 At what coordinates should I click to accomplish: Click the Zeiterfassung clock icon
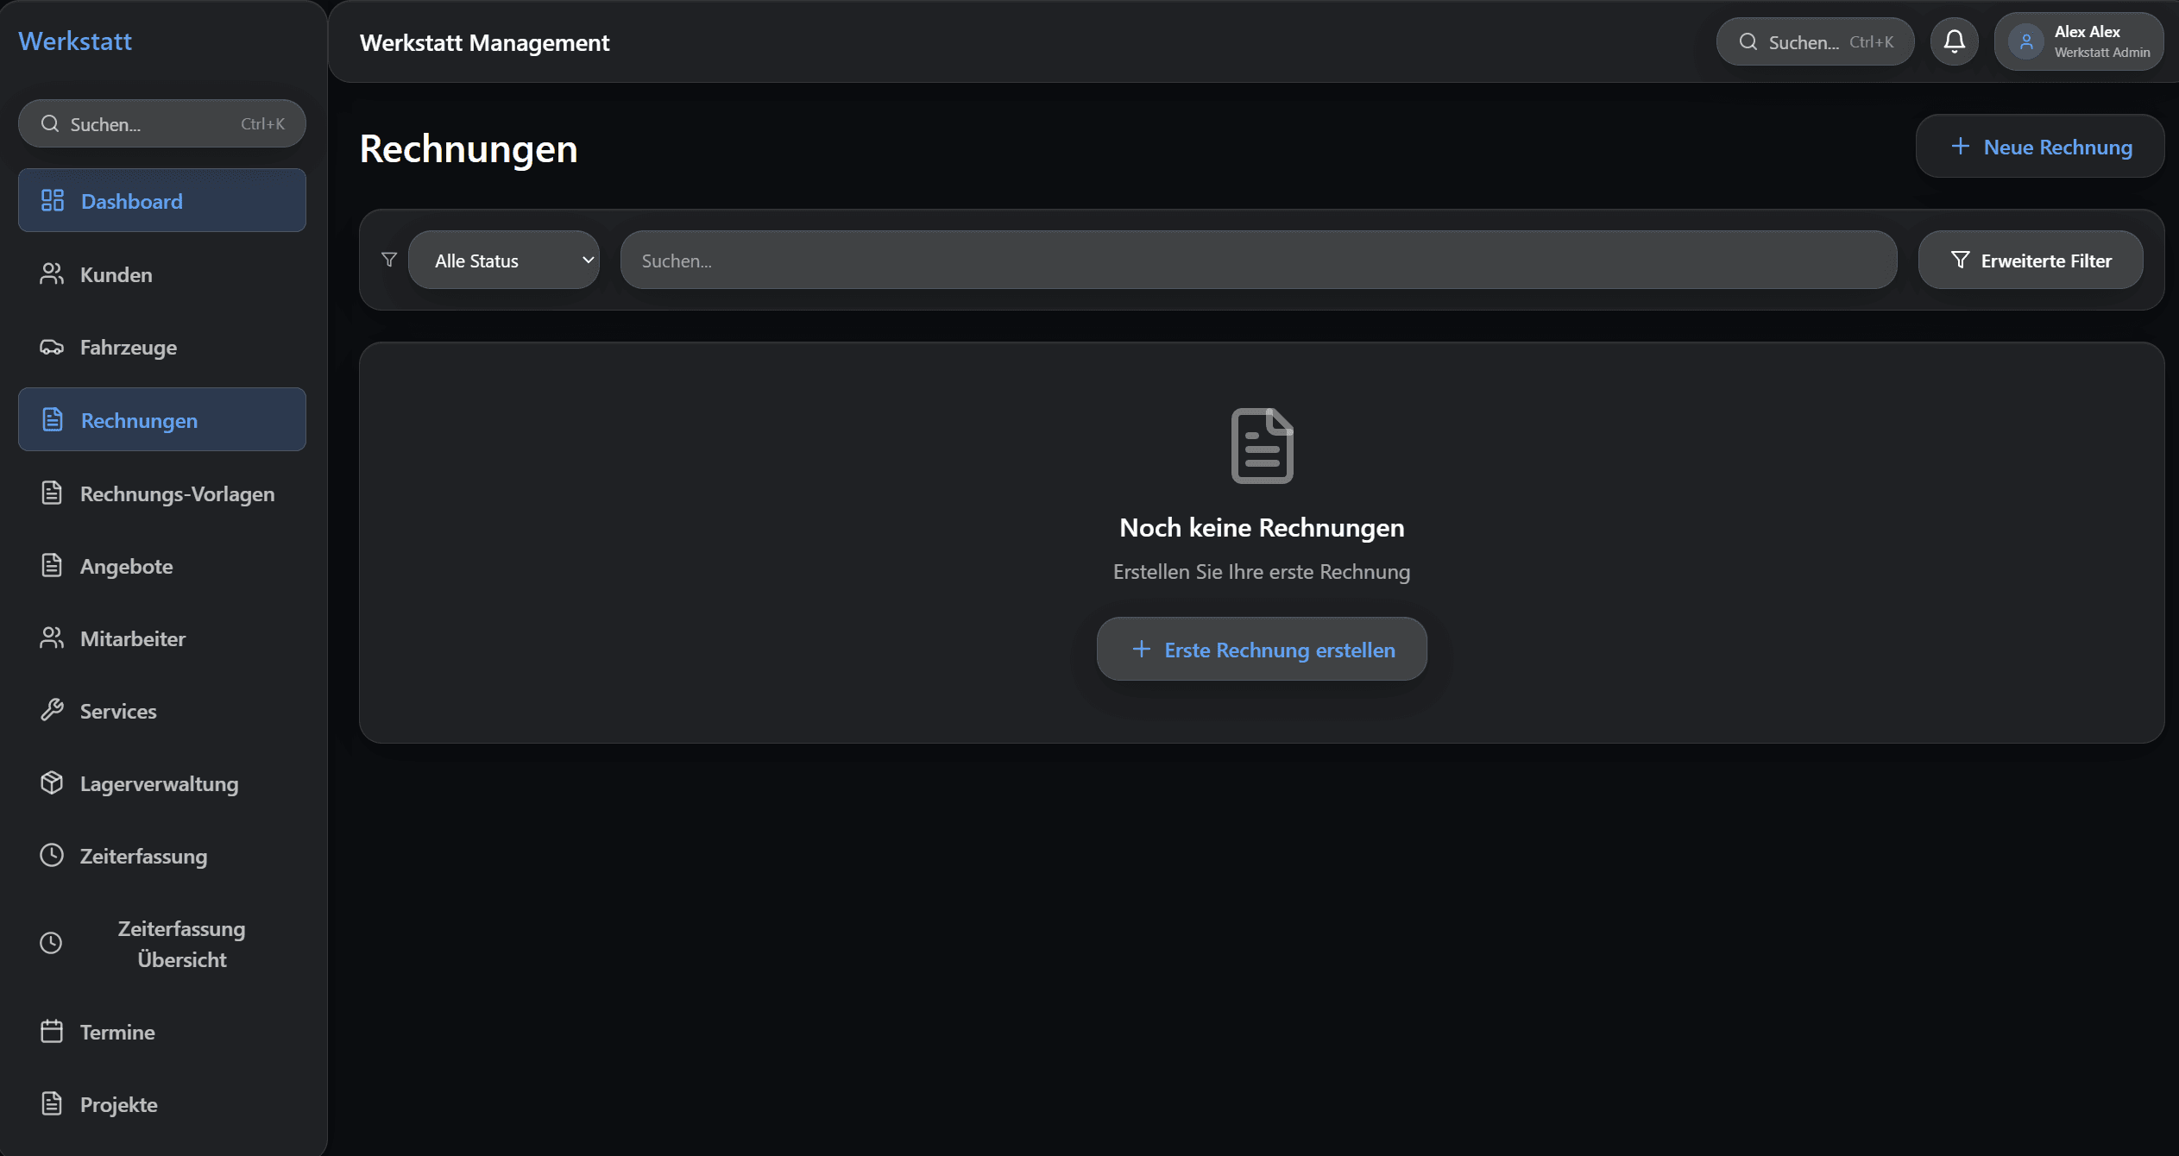[x=52, y=856]
